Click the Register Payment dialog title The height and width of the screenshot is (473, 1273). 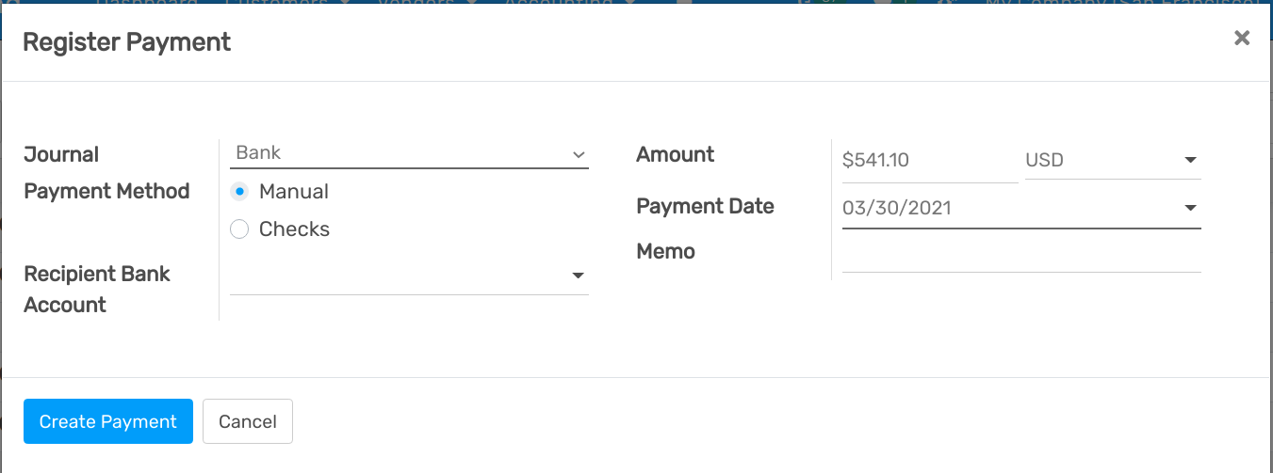point(126,42)
